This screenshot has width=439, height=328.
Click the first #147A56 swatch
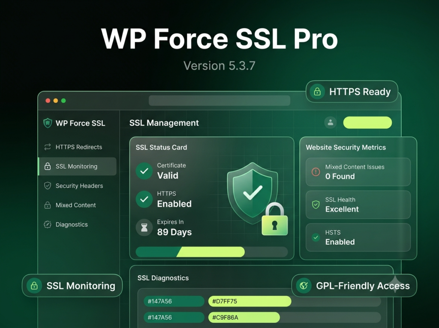coord(174,301)
